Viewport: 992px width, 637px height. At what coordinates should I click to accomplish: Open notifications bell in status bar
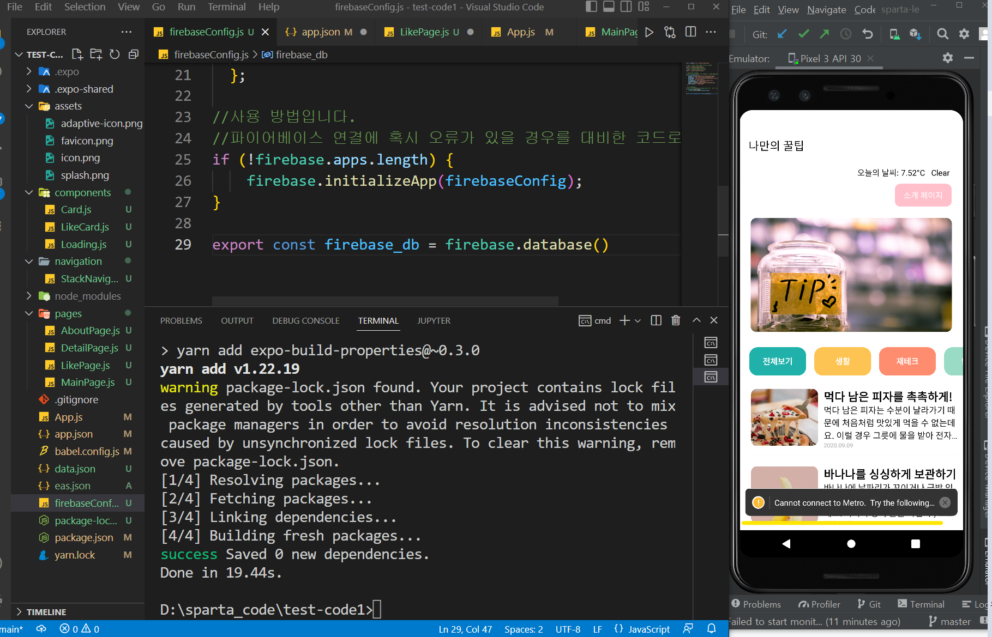pos(711,629)
